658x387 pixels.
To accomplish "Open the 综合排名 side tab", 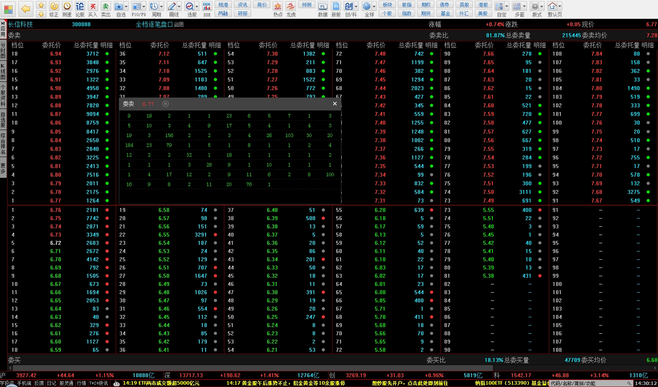I will (3, 144).
